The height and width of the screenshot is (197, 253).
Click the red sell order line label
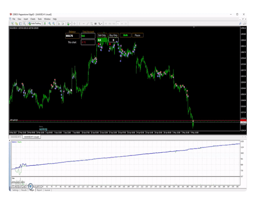pyautogui.click(x=14, y=120)
